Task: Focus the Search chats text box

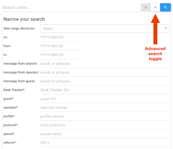Action: point(70,7)
